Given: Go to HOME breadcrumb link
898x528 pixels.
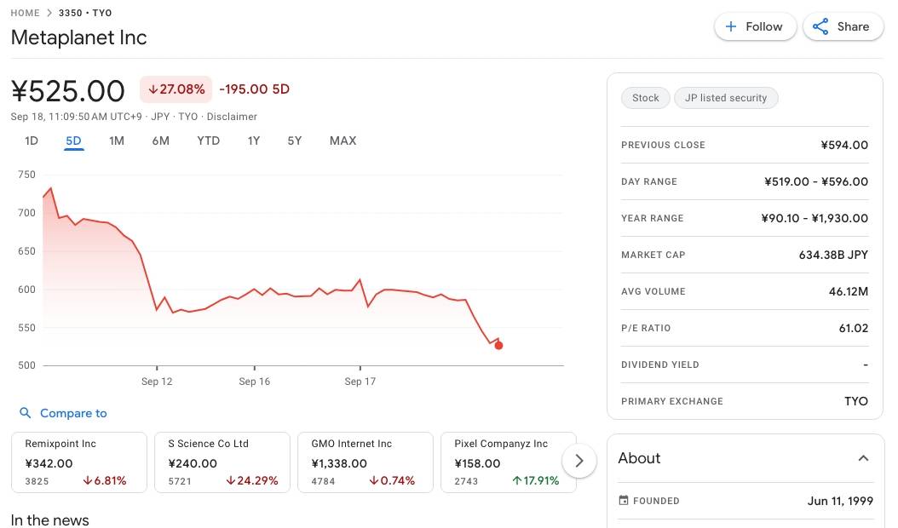Looking at the screenshot, I should click(x=26, y=13).
